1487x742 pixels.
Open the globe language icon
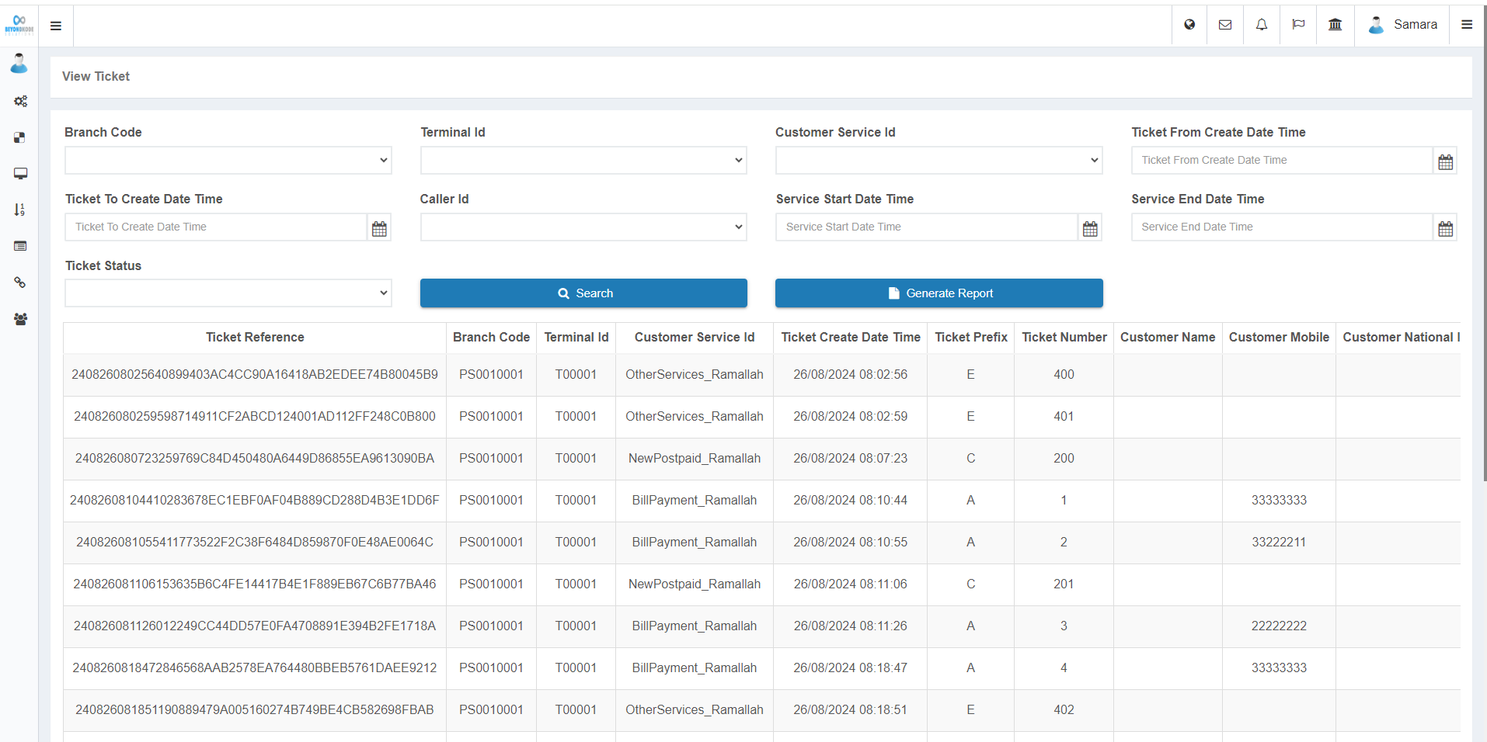[x=1189, y=25]
